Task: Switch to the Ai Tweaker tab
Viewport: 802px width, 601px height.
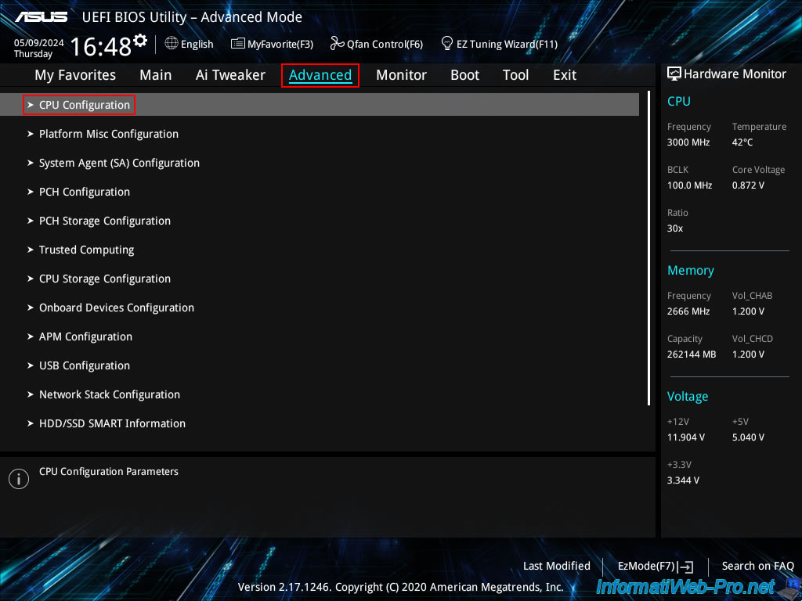Action: pyautogui.click(x=230, y=75)
